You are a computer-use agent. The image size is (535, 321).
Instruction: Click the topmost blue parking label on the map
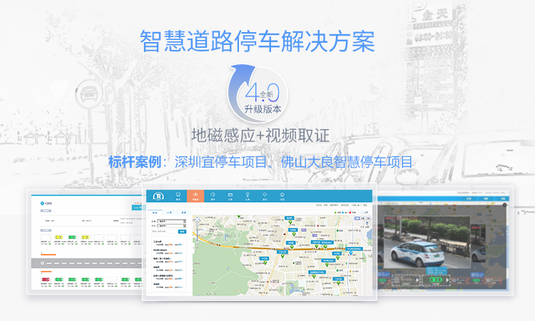click(290, 218)
